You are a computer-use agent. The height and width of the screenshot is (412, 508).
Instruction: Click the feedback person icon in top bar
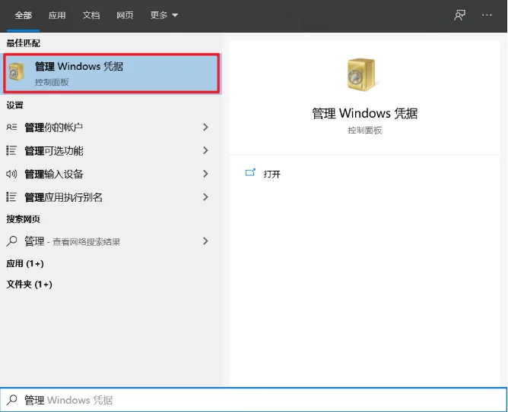pyautogui.click(x=459, y=15)
